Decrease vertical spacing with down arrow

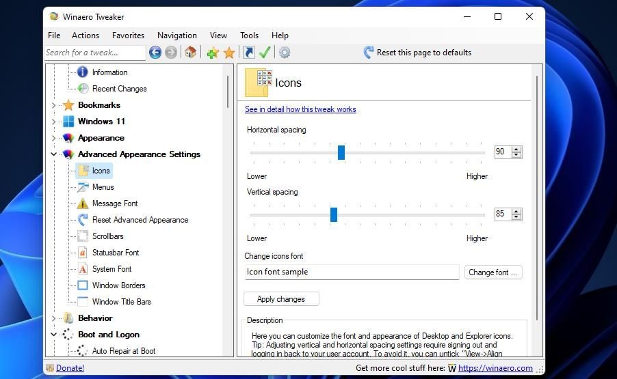(516, 217)
